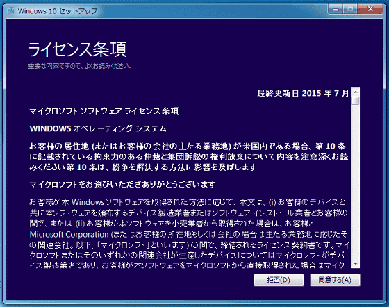Click the マイクロソフト ソフトウェア ライセンス条項 line

tap(104, 111)
